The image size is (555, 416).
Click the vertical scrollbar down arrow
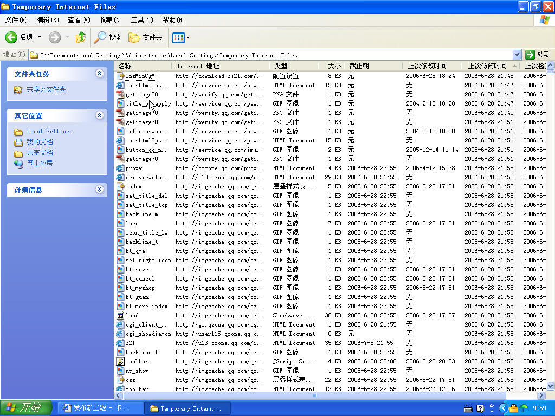click(x=551, y=386)
